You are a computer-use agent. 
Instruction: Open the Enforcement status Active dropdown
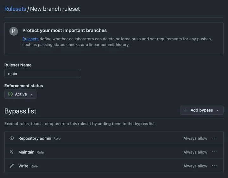pyautogui.click(x=20, y=94)
